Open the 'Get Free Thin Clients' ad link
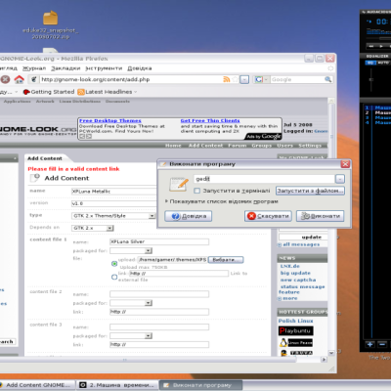 210,121
